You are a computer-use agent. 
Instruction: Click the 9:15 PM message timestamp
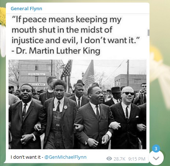pos(137,159)
